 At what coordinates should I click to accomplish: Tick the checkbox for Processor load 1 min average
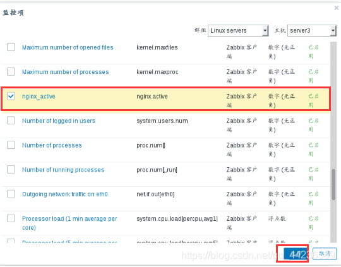coord(11,218)
